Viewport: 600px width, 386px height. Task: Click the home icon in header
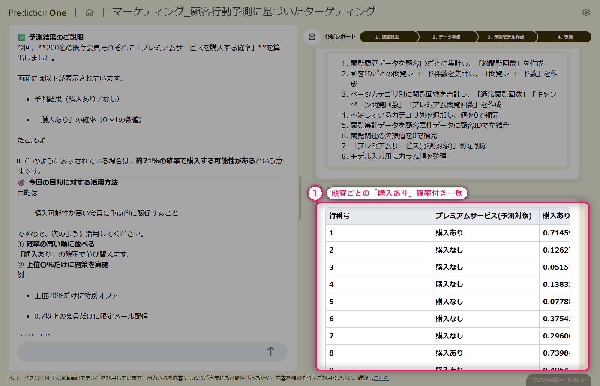90,12
